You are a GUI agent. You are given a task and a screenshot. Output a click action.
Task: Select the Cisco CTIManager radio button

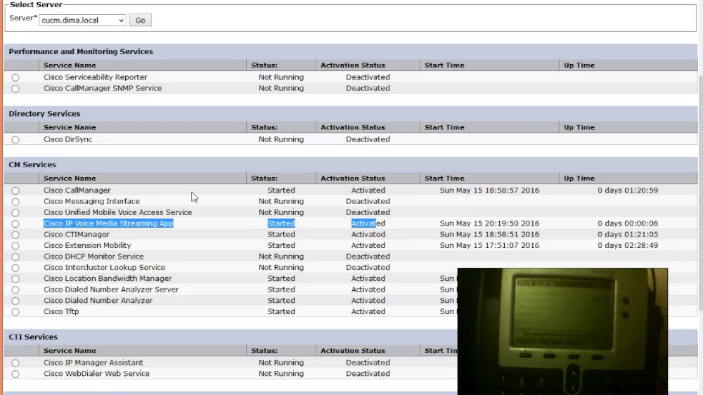(15, 234)
